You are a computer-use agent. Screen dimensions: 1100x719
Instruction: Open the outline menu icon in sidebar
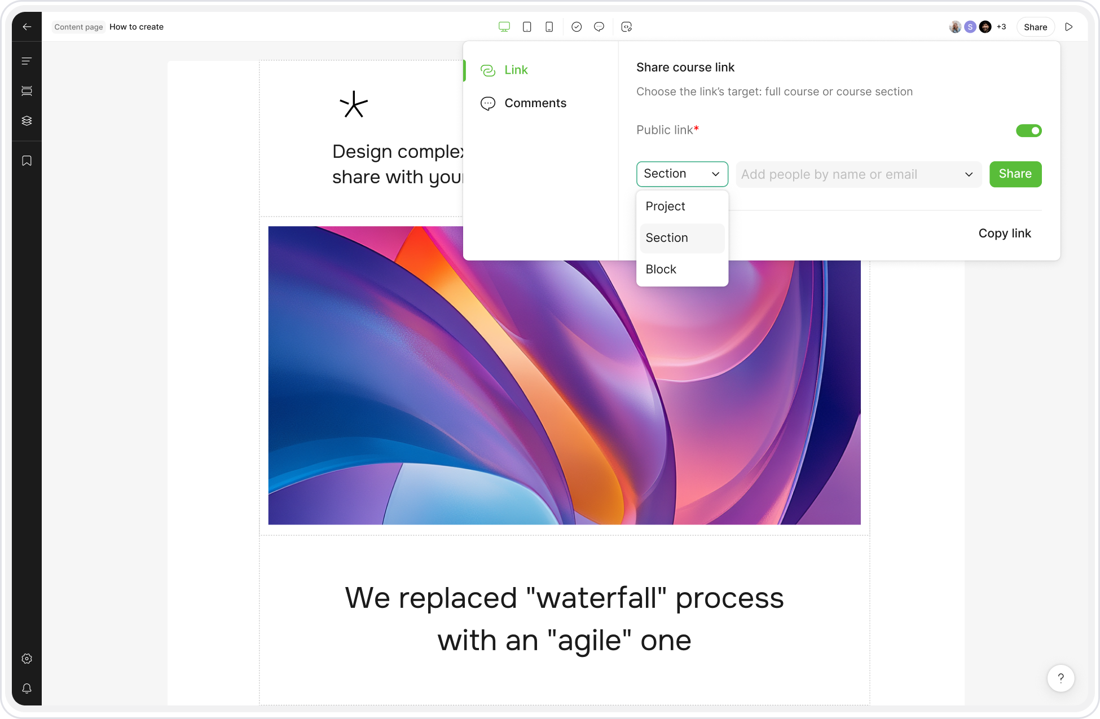(x=27, y=61)
